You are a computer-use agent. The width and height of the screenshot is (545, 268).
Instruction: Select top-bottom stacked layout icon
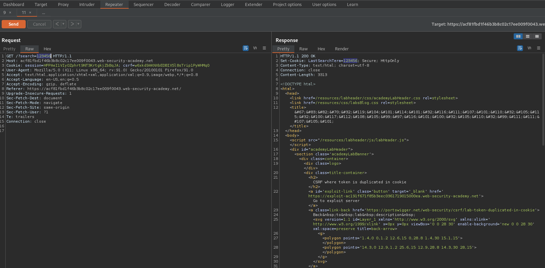tap(528, 36)
